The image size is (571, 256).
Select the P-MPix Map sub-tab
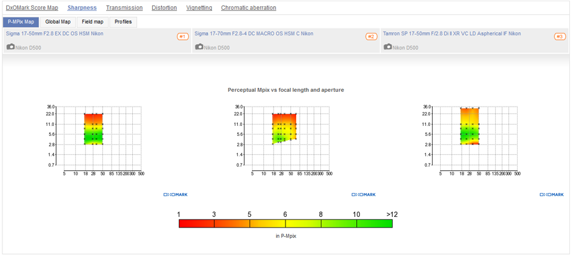(x=21, y=22)
